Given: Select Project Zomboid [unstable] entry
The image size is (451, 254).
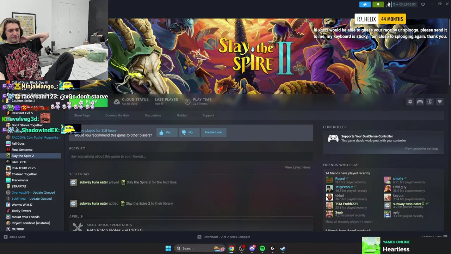Looking at the screenshot, I should [x=31, y=223].
